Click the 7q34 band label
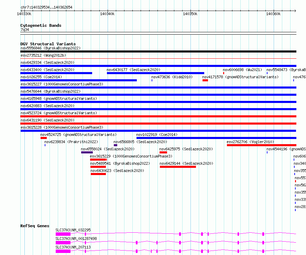The height and width of the screenshot is (255, 306). click(x=25, y=30)
